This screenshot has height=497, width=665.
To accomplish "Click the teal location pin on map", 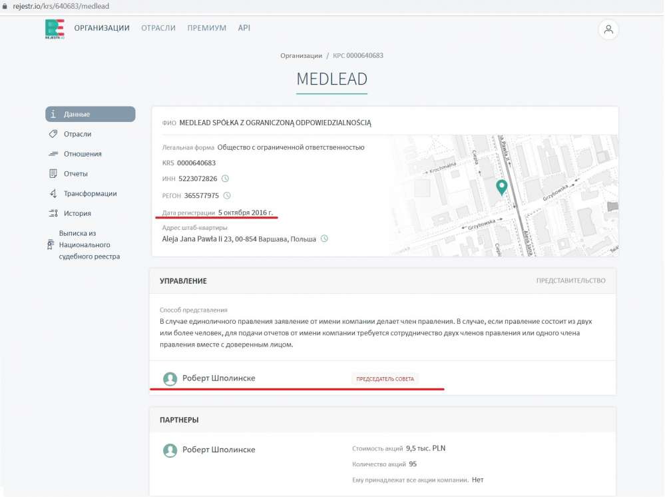I will coord(502,187).
